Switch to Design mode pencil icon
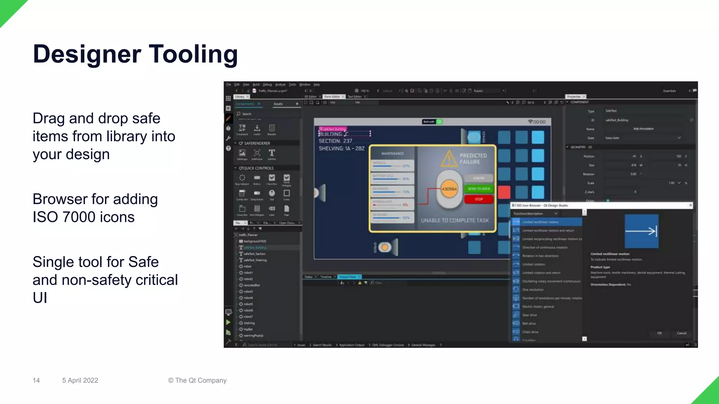The image size is (719, 404). coord(228,119)
